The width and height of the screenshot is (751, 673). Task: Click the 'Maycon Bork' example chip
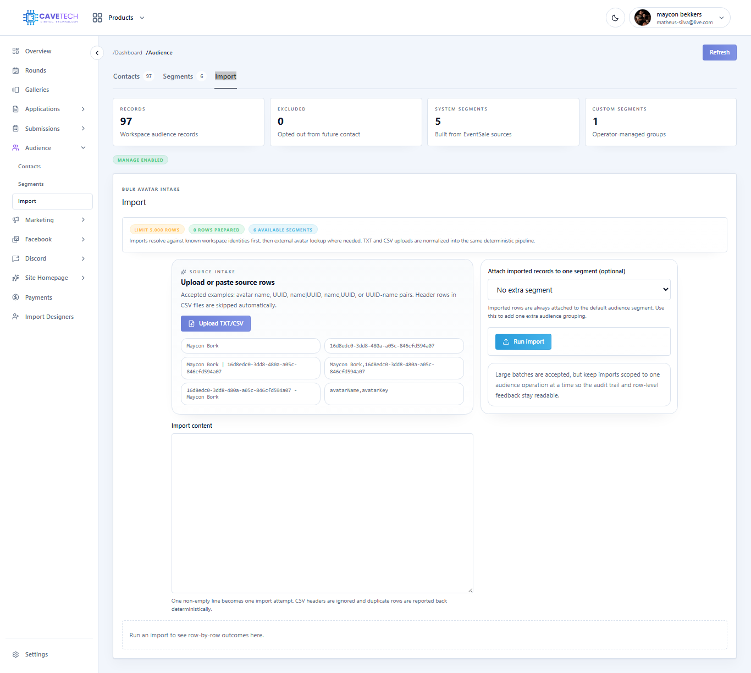pyautogui.click(x=250, y=346)
